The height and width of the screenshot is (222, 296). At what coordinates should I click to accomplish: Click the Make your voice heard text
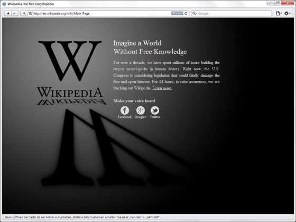tap(134, 101)
